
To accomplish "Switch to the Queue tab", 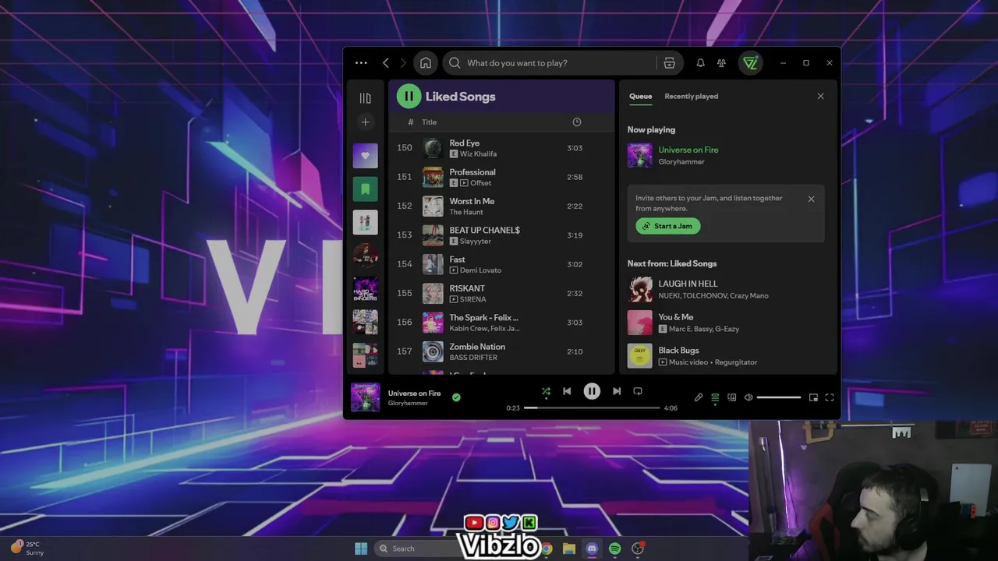I will tap(641, 97).
